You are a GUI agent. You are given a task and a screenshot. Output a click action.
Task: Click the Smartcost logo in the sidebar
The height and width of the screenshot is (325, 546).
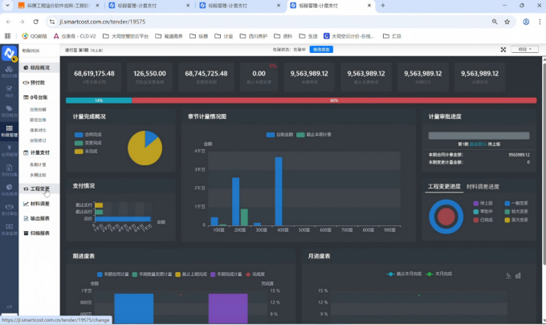point(9,54)
